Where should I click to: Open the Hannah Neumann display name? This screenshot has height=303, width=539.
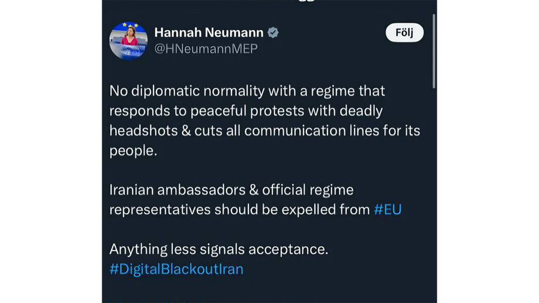209,33
